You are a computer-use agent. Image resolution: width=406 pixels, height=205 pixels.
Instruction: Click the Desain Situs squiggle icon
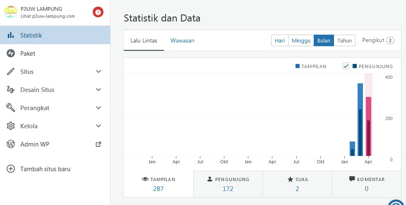11,90
